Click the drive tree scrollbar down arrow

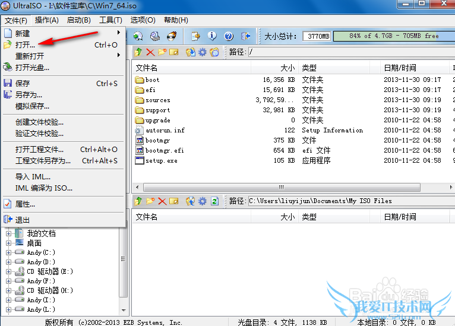tap(124, 310)
